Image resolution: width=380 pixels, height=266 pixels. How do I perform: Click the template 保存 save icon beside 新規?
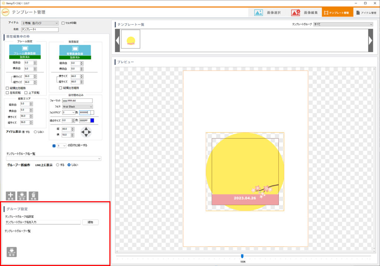tap(22, 196)
